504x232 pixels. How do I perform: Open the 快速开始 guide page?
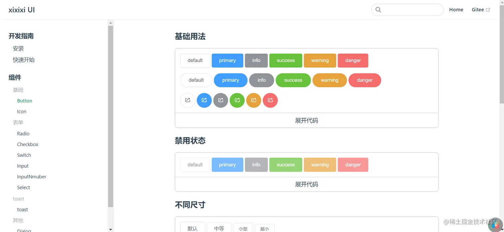coord(24,60)
